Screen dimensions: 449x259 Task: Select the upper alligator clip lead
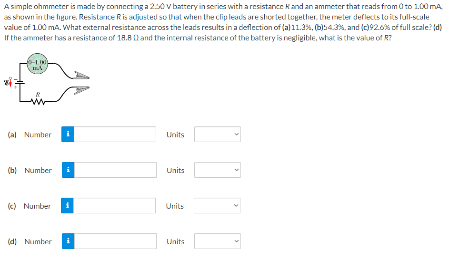81,75
